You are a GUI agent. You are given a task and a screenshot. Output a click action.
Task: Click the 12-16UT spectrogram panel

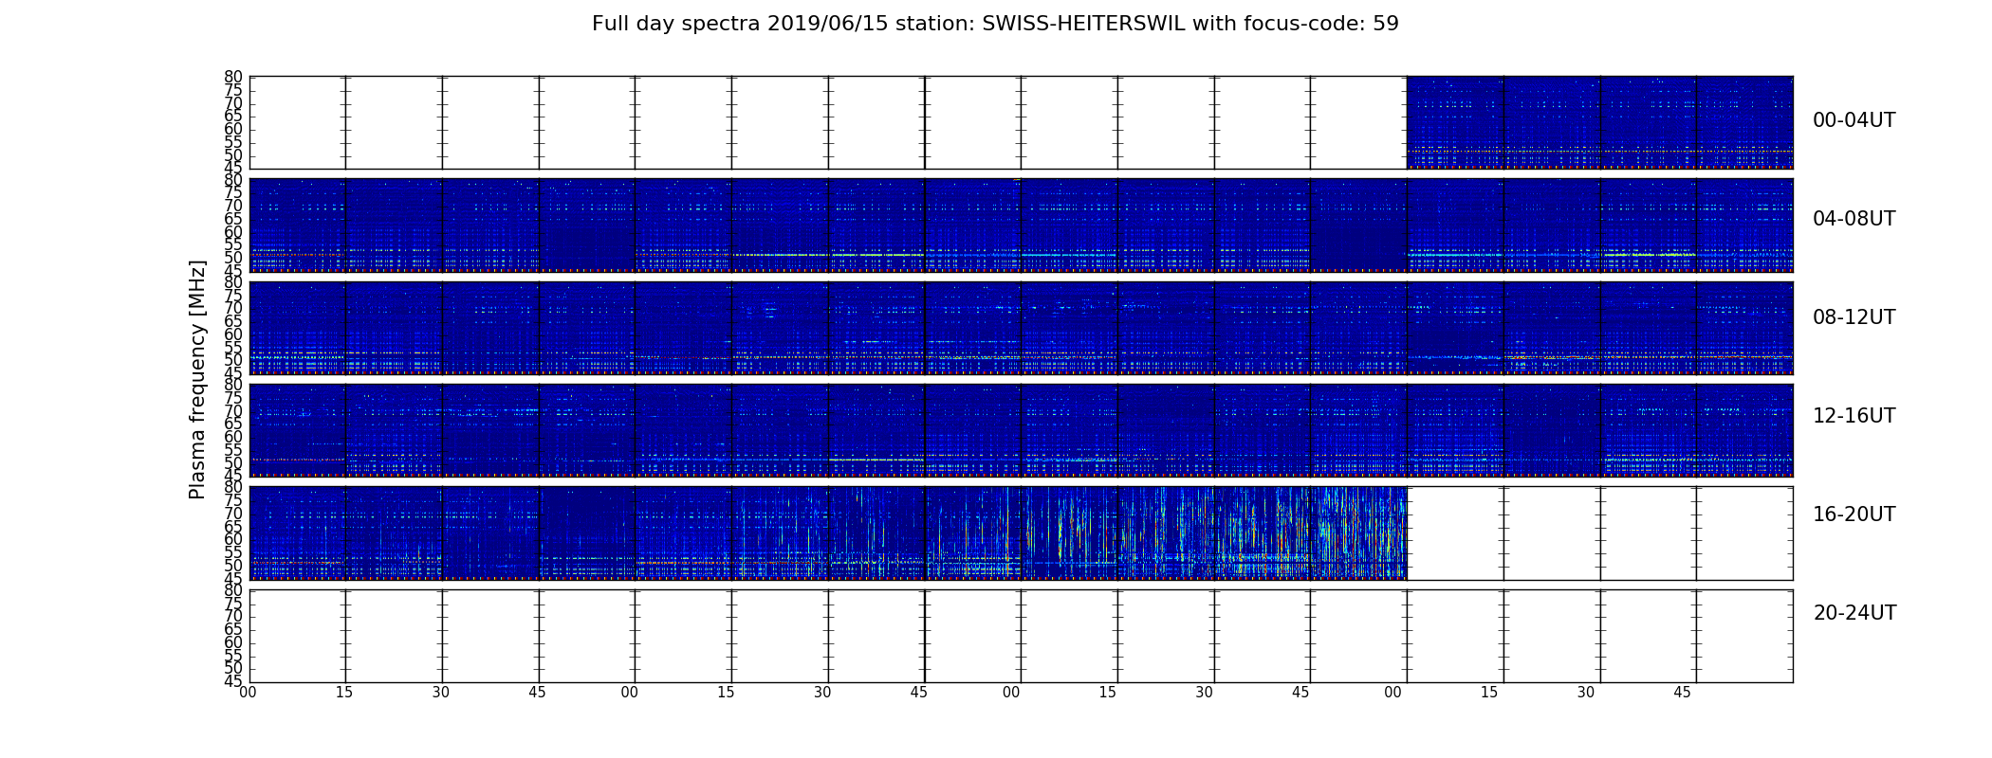point(1021,430)
